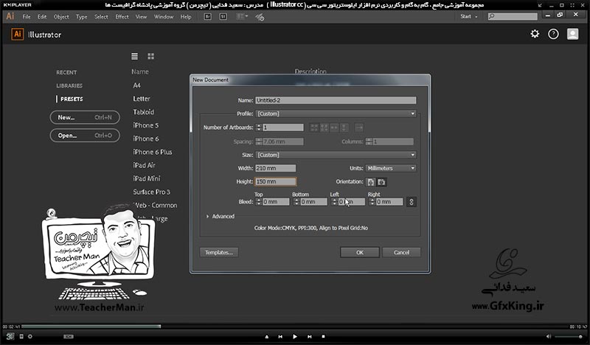
Task: Toggle the bleed link chain icon
Action: point(412,202)
